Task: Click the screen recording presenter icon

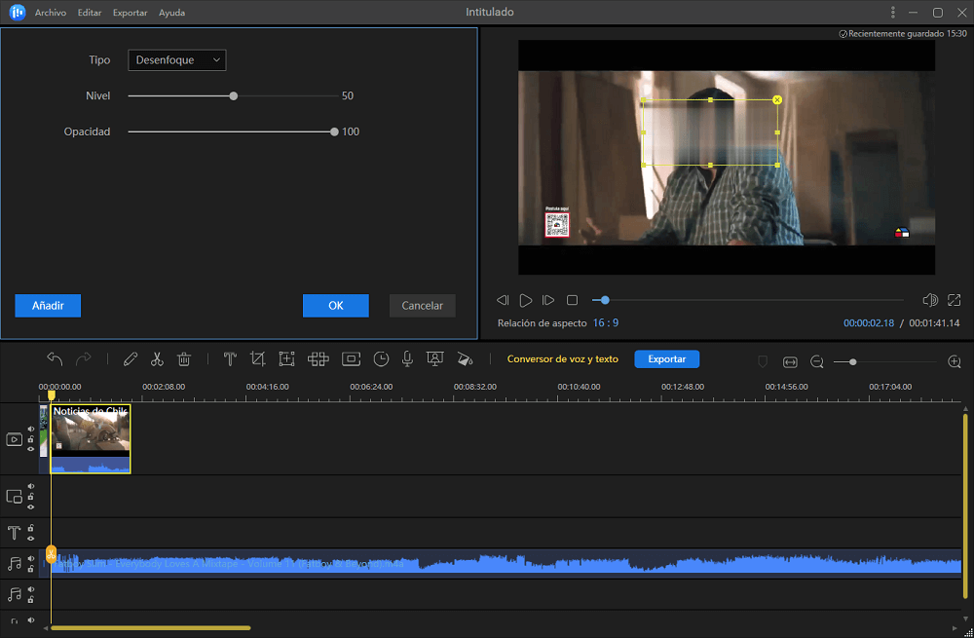Action: click(x=434, y=359)
